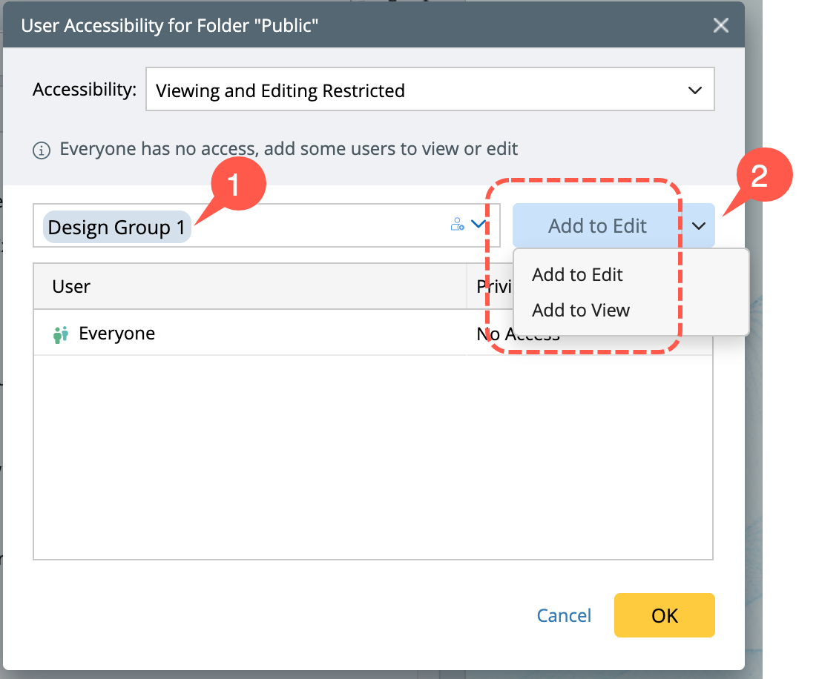819x679 pixels.
Task: Click the add-user icon in the user field
Action: [458, 225]
